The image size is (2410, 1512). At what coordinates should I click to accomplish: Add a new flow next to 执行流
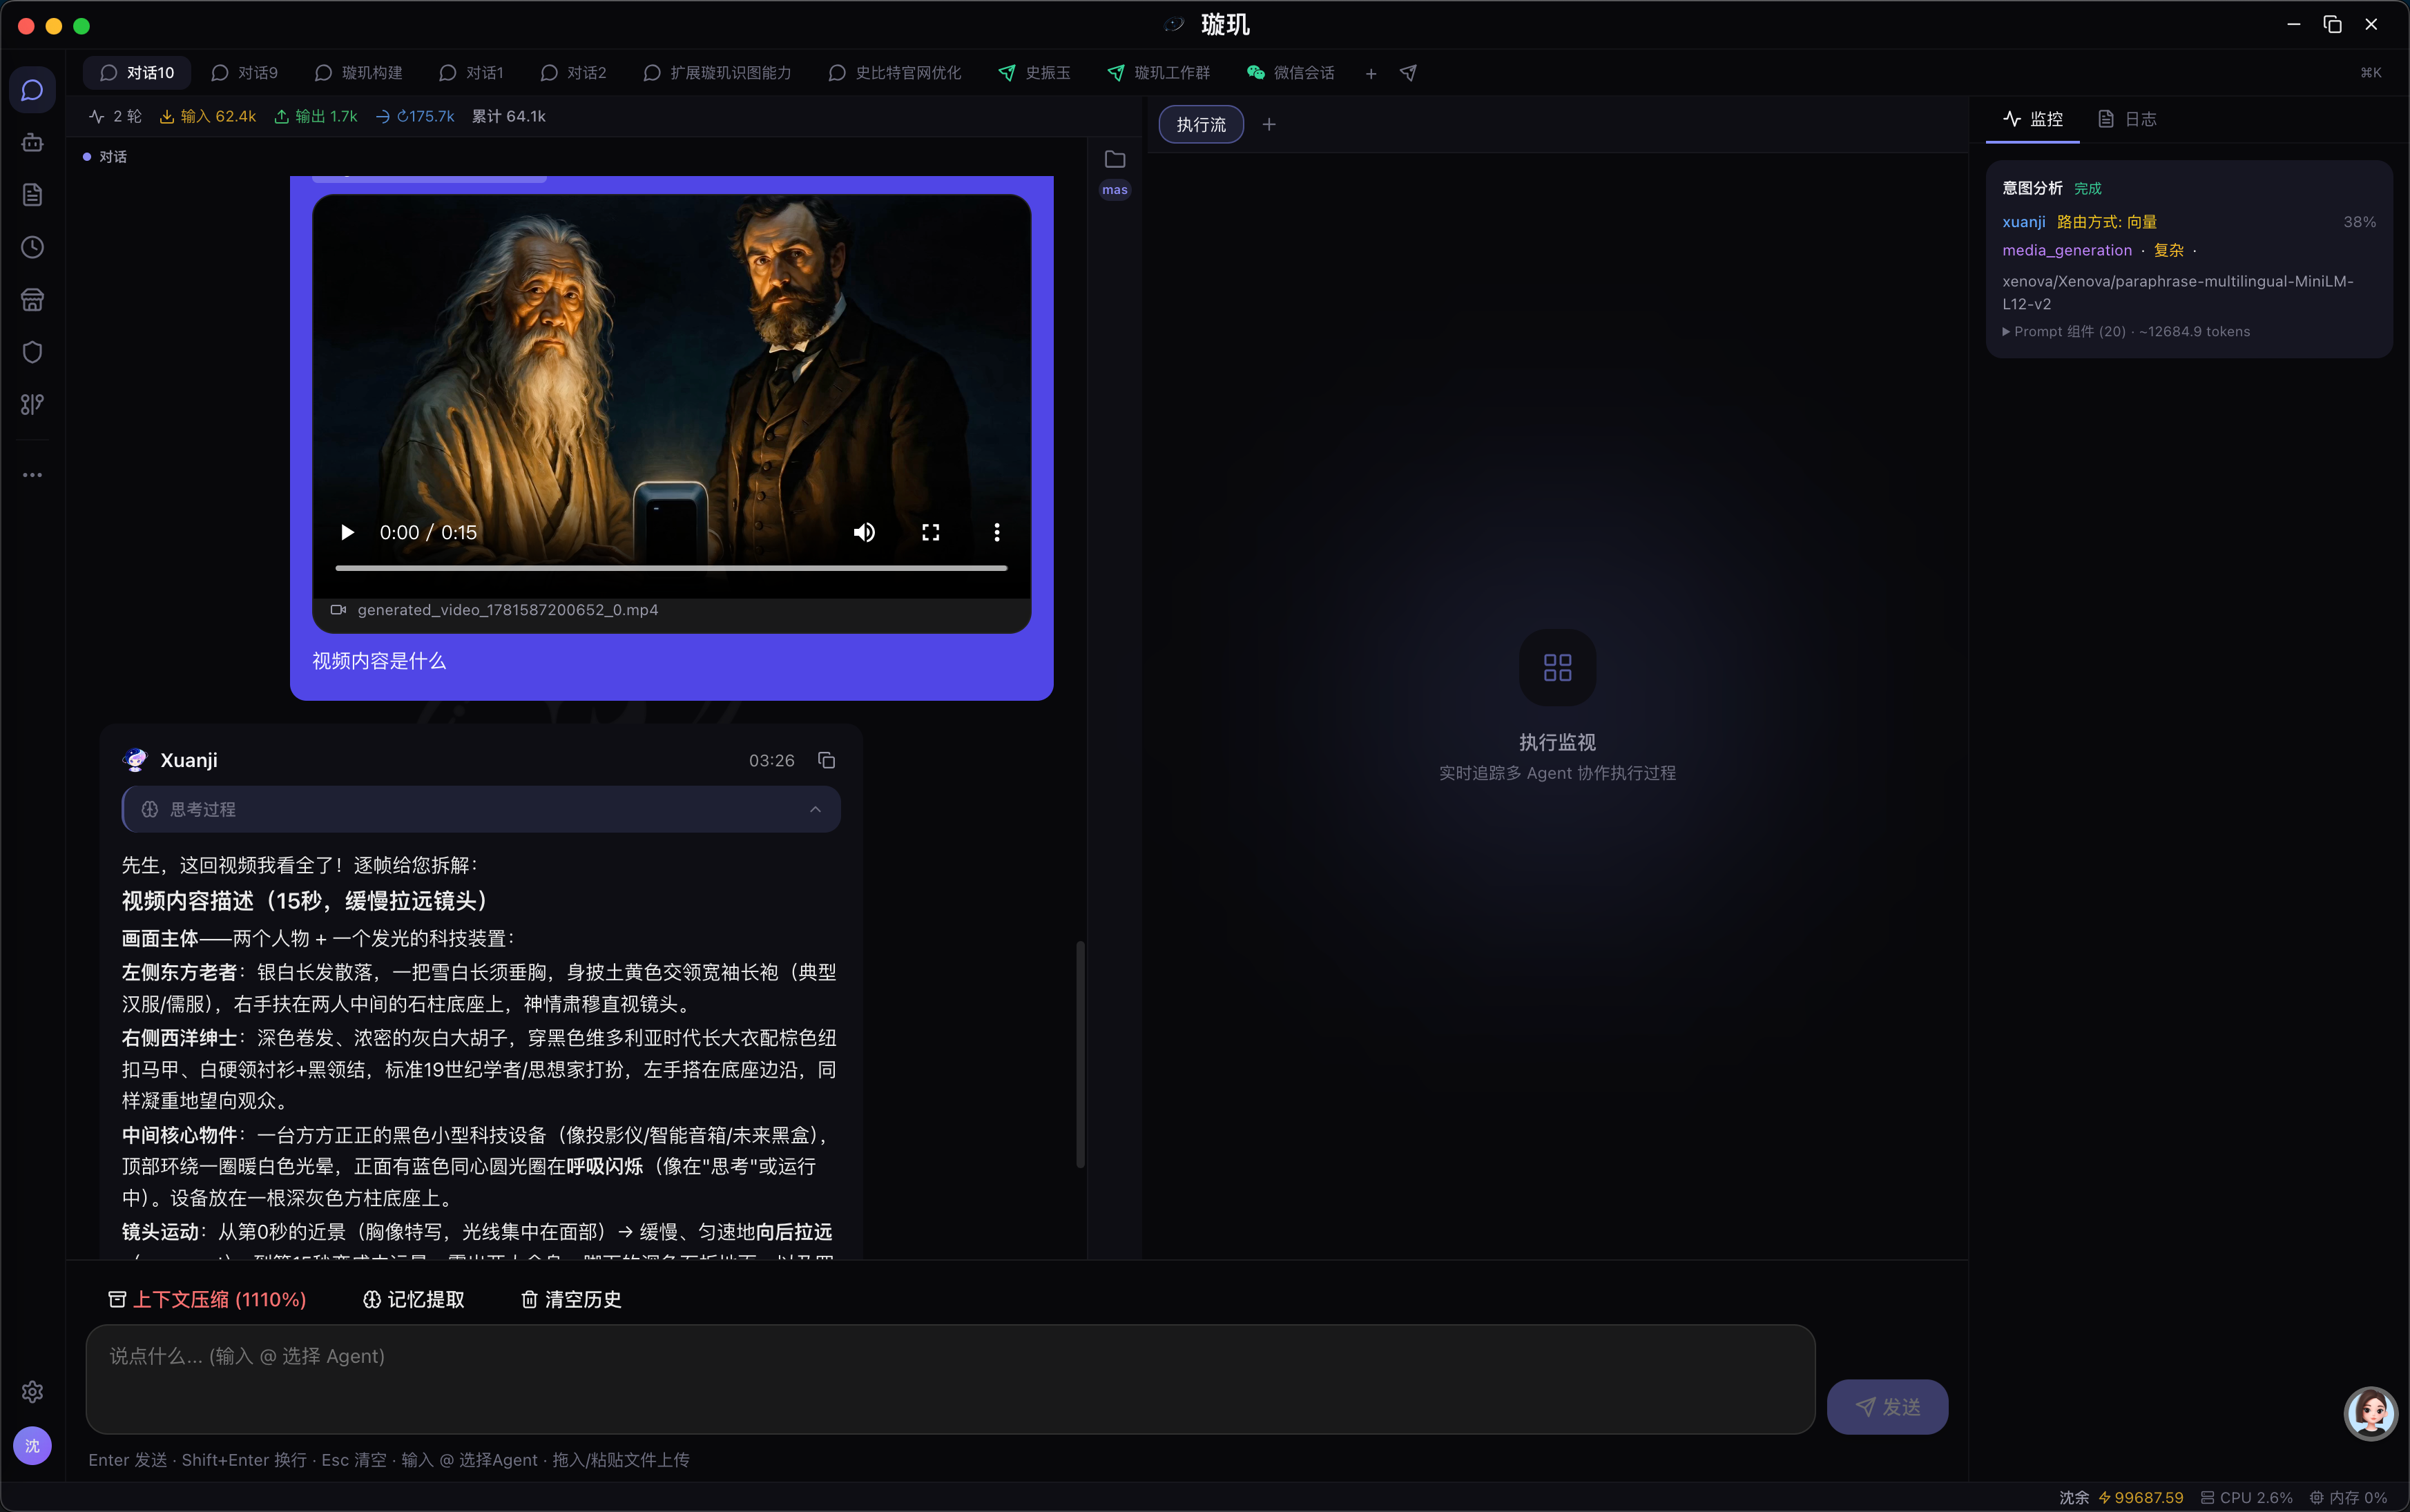(1269, 124)
